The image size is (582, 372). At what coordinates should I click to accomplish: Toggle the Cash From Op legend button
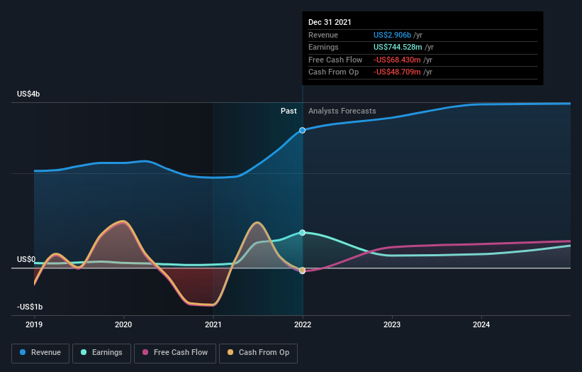pos(258,353)
